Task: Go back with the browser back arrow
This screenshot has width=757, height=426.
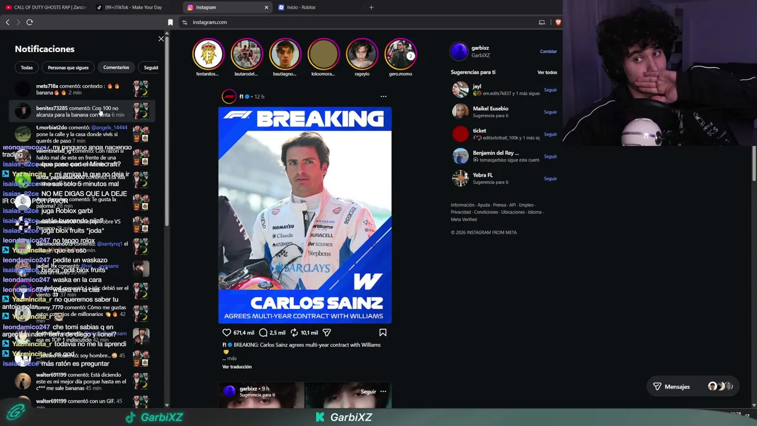Action: click(8, 22)
